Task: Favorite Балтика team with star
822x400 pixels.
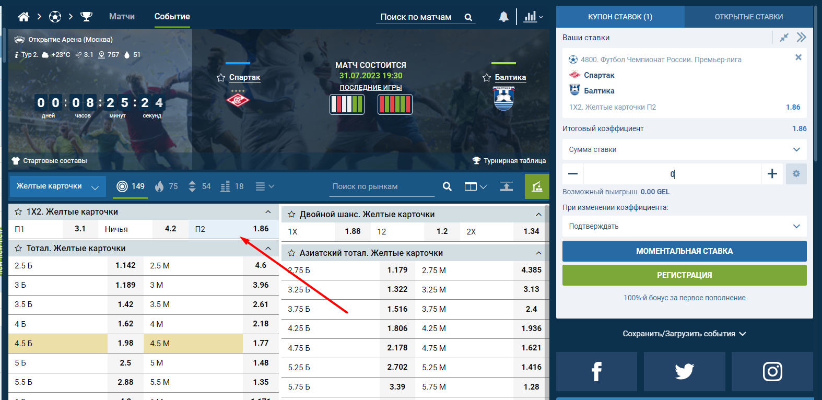Action: [487, 78]
